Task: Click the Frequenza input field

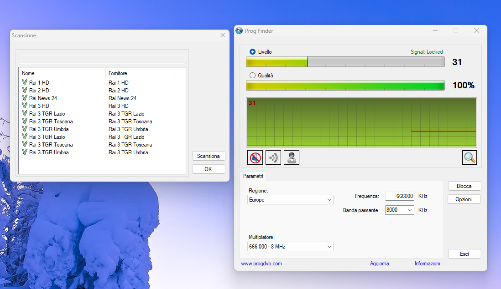Action: [399, 196]
